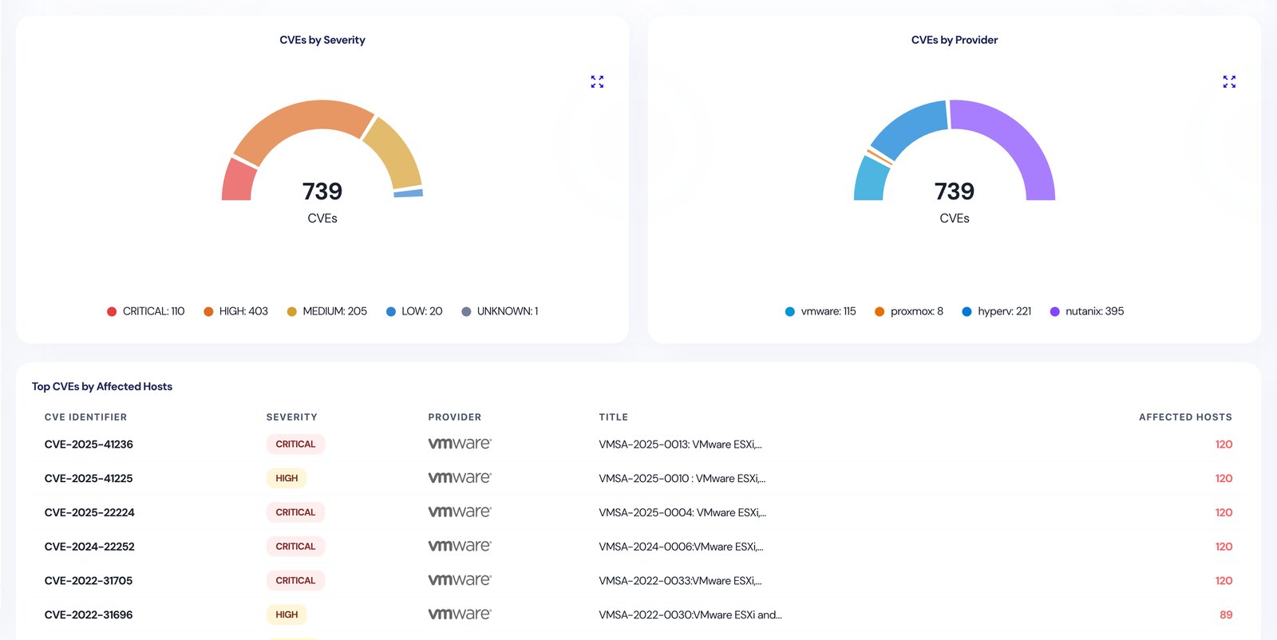This screenshot has width=1277, height=640.
Task: Click VMware logo in CVE-2022-31696 row
Action: (x=460, y=614)
